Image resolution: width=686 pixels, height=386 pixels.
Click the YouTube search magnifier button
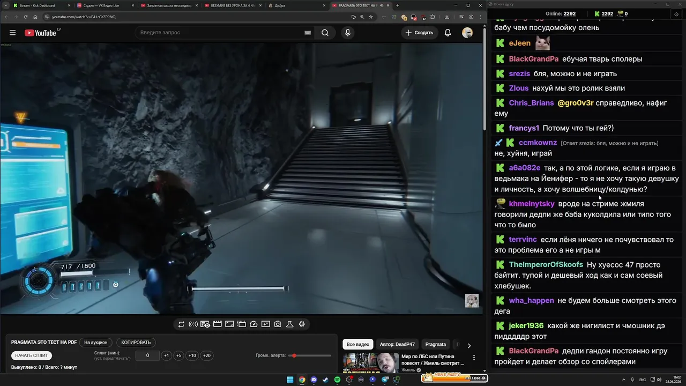tap(325, 33)
